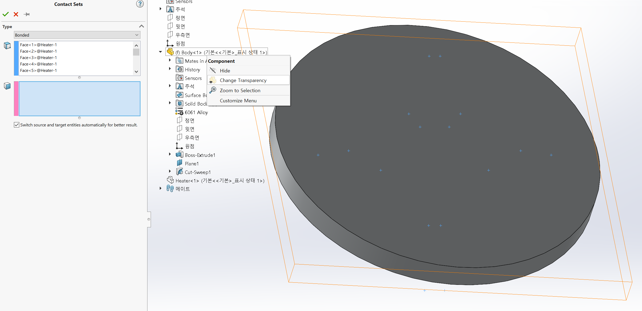Open Contact Sets help
This screenshot has width=642, height=311.
coord(140,4)
